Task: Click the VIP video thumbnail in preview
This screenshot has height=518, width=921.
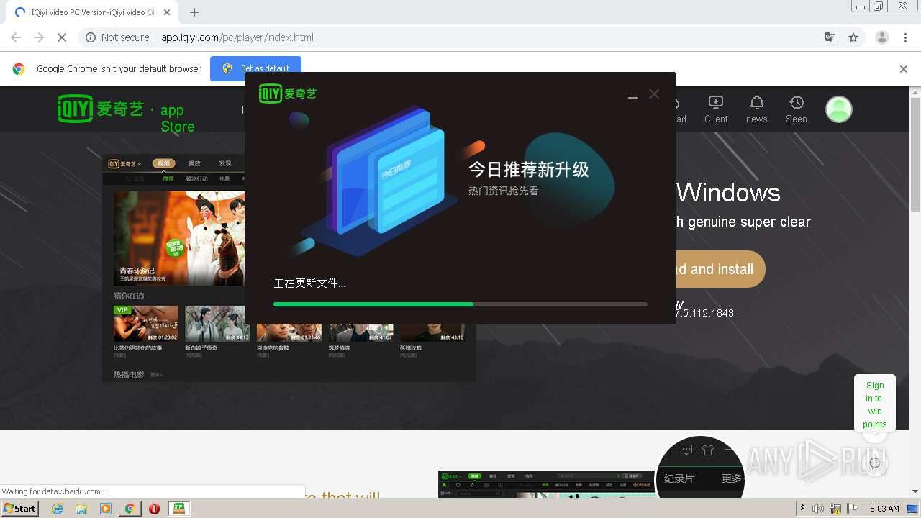Action: tap(146, 323)
